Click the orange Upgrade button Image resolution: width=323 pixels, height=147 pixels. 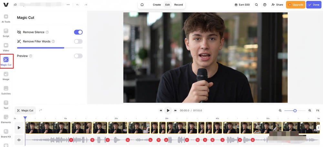296,5
